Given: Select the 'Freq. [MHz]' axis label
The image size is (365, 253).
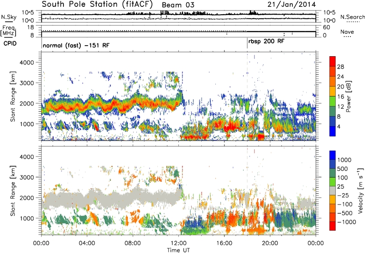Looking at the screenshot, I should [9, 31].
